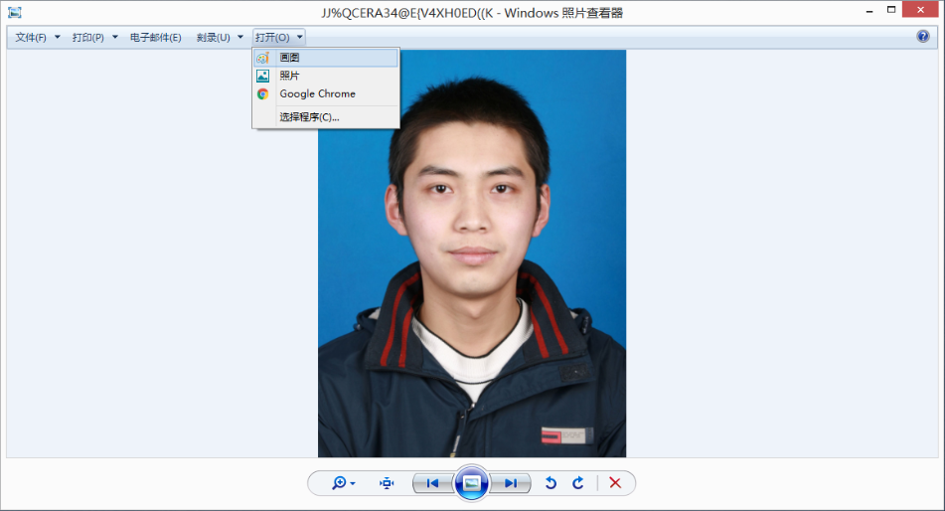Viewport: 945px width, 511px height.
Task: Open the image in 画图 (Paint)
Action: pos(326,58)
